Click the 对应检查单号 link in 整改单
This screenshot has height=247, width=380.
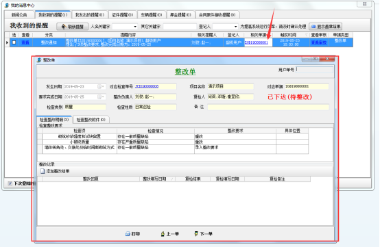[147, 86]
